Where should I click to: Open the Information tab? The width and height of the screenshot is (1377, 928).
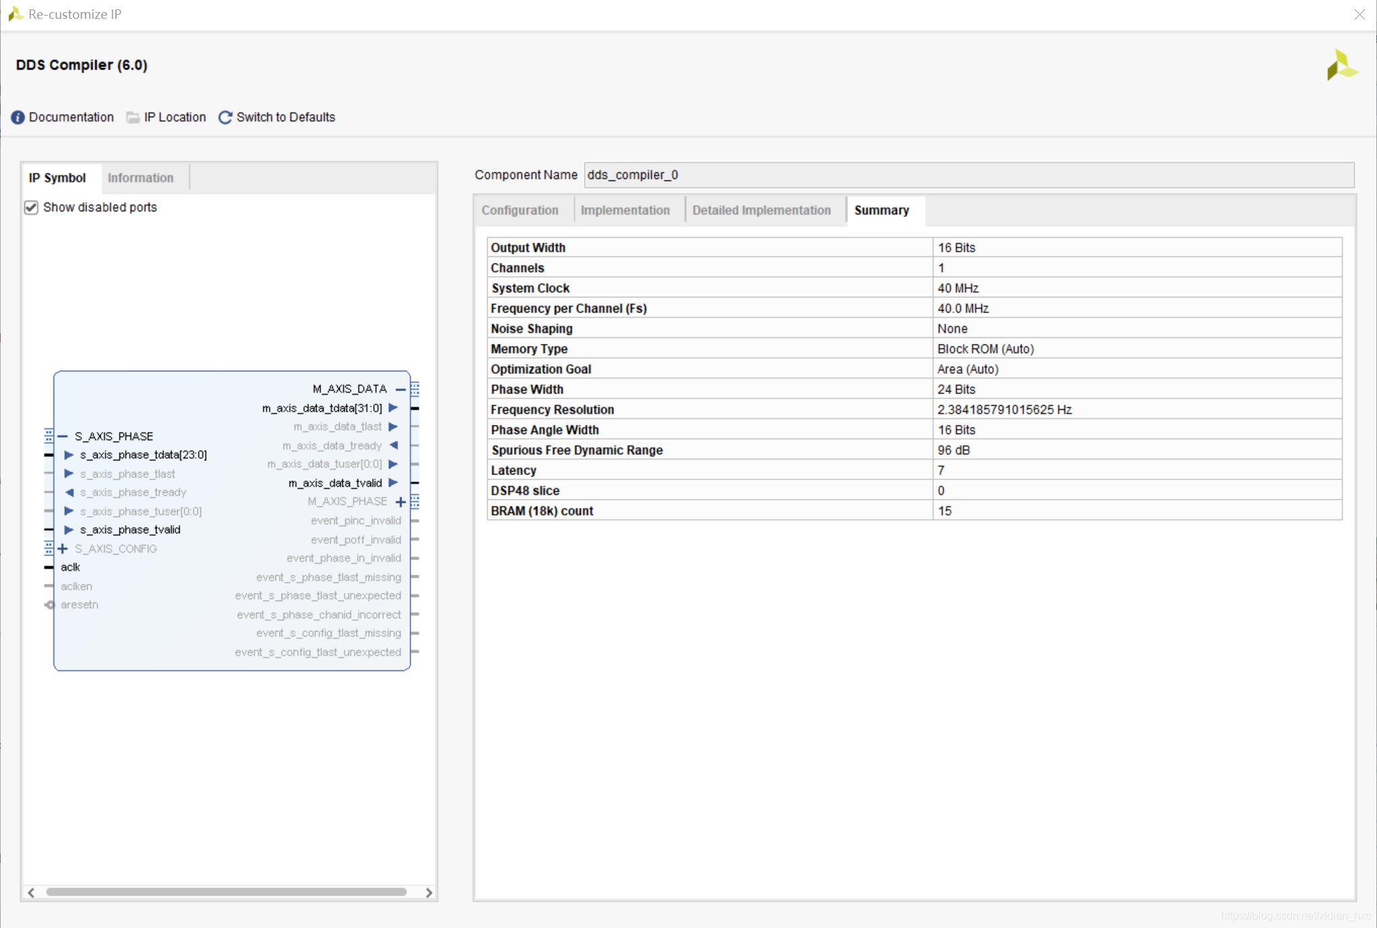pos(140,178)
